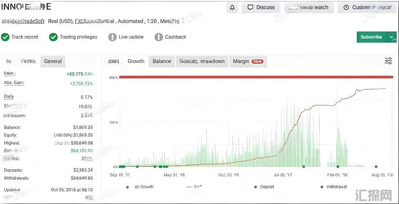Select the Growth chart tab
This screenshot has width=399, height=204.
pos(136,61)
